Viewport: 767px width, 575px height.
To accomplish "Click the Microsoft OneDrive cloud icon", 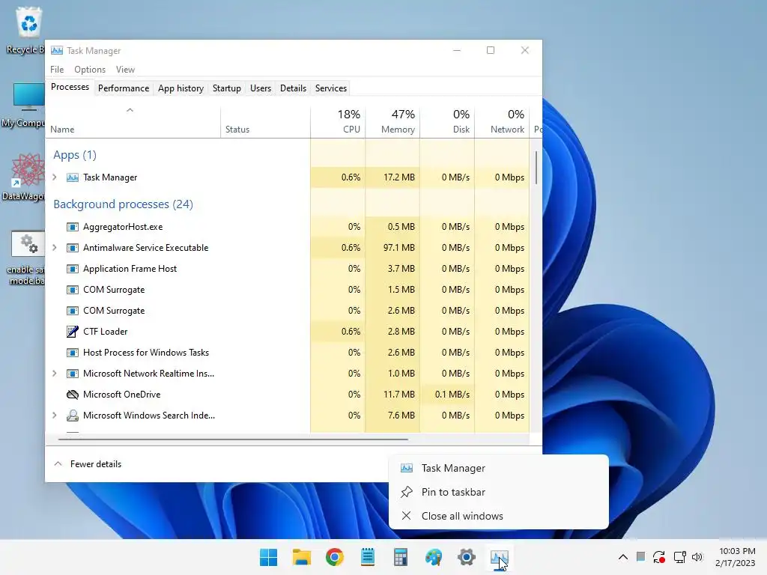I will [73, 395].
